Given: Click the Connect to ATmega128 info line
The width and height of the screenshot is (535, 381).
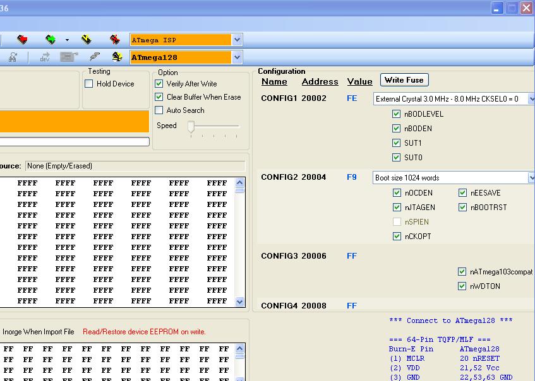Looking at the screenshot, I should pos(451,320).
